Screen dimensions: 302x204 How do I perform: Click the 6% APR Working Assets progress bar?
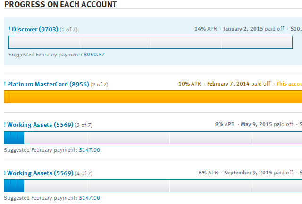(x=153, y=186)
